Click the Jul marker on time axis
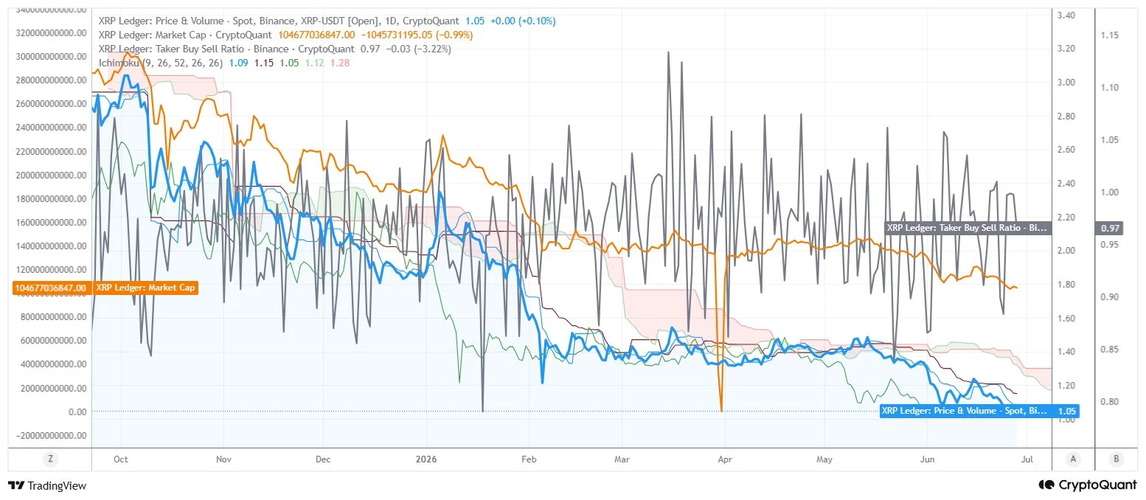The height and width of the screenshot is (500, 1146). tap(1026, 459)
